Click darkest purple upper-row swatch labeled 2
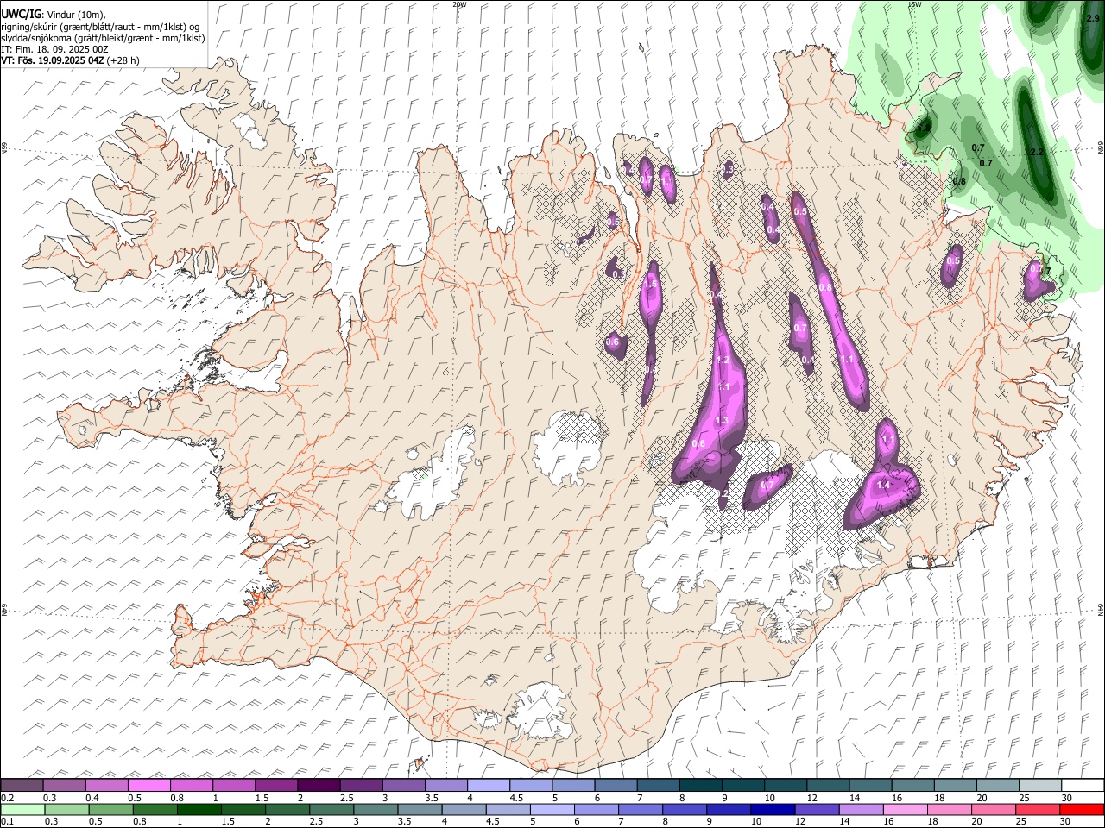The image size is (1105, 828). (x=319, y=785)
